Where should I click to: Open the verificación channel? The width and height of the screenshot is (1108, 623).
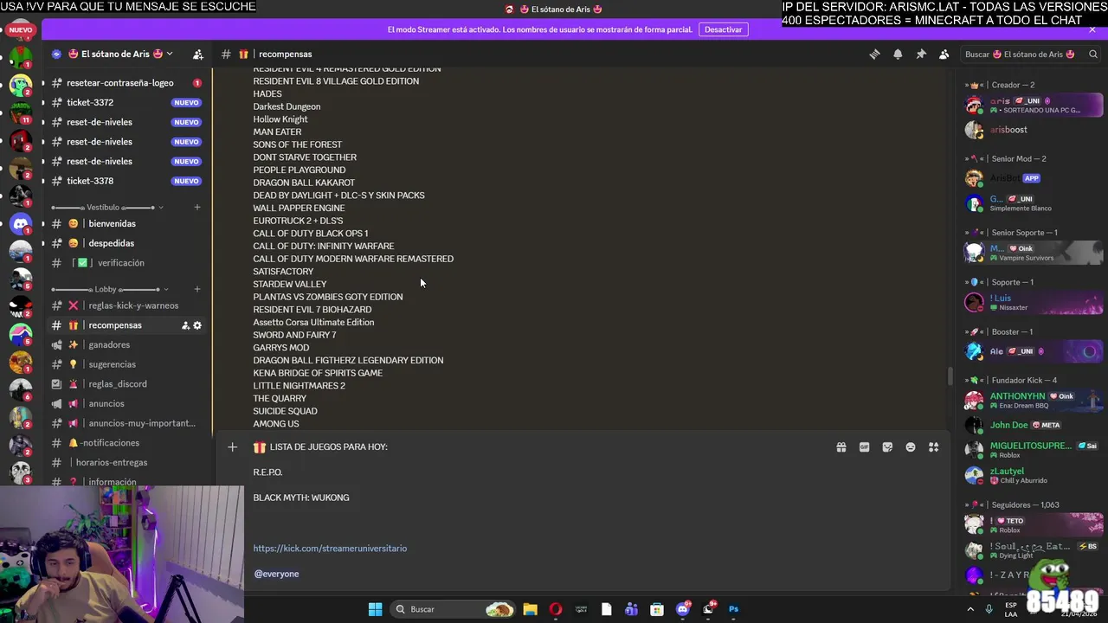click(126, 263)
